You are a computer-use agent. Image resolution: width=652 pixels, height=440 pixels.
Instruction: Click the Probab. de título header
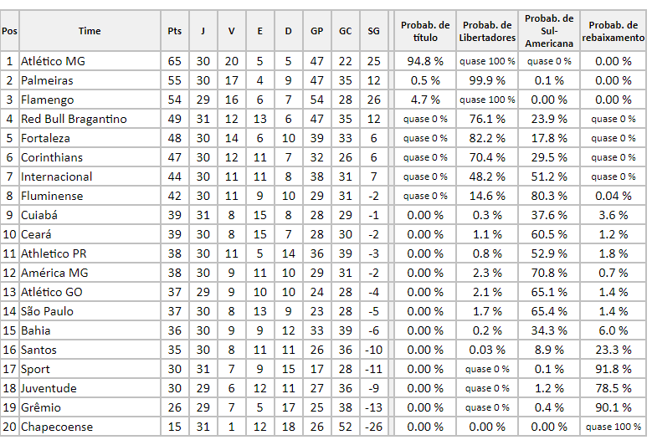pyautogui.click(x=425, y=31)
